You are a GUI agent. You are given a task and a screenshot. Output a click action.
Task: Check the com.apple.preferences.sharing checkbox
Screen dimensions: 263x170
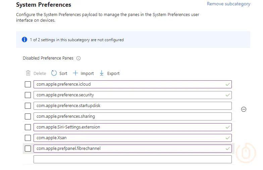28,116
